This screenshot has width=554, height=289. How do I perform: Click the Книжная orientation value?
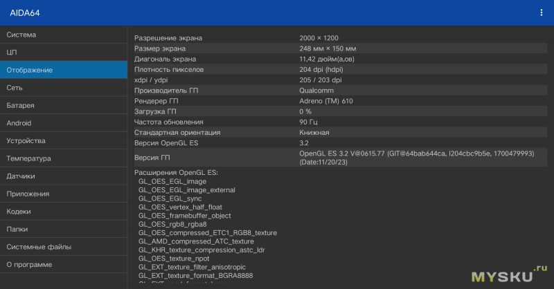[x=314, y=132]
